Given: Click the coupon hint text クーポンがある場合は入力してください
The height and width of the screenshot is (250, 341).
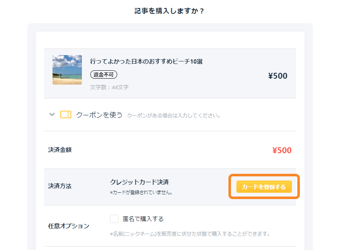Looking at the screenshot, I should (x=173, y=115).
